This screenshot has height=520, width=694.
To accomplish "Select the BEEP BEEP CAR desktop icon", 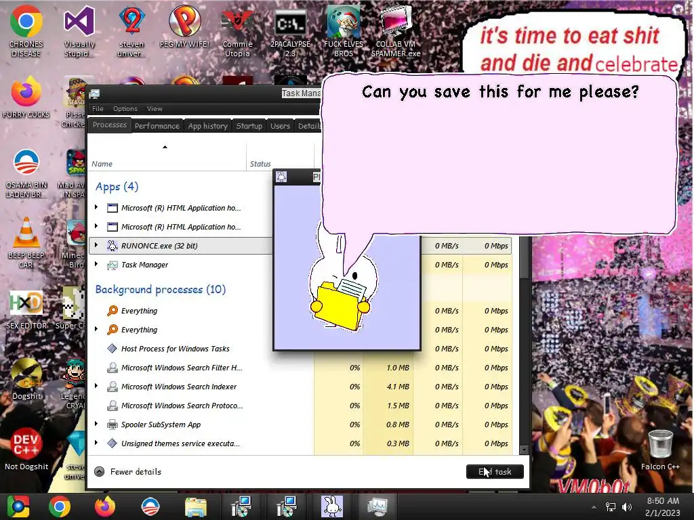I will pos(26,243).
